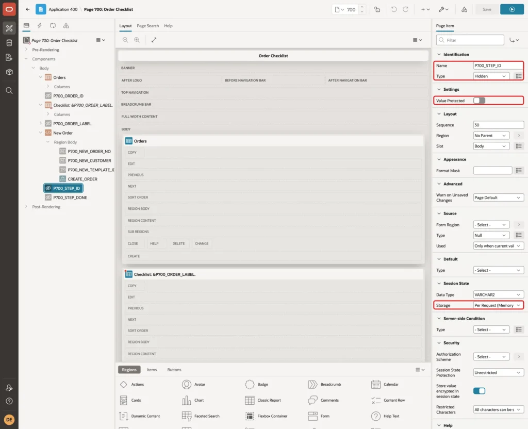
Task: Open the App Builder sidebar icon
Action: tap(9, 28)
